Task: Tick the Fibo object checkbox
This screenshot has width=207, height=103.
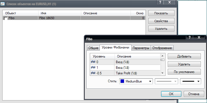Action: tap(6, 18)
